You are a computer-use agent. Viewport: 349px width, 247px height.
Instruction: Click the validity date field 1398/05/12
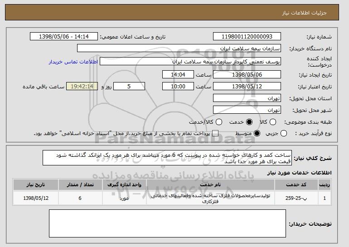pyautogui.click(x=247, y=87)
